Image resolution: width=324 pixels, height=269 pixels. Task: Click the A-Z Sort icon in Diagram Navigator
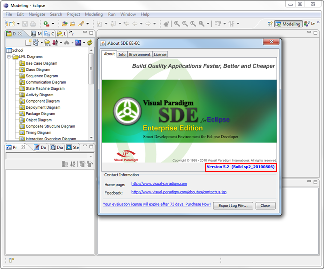coord(55,43)
